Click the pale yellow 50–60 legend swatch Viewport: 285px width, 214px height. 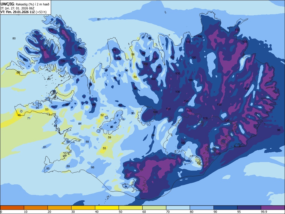[x=131, y=208]
